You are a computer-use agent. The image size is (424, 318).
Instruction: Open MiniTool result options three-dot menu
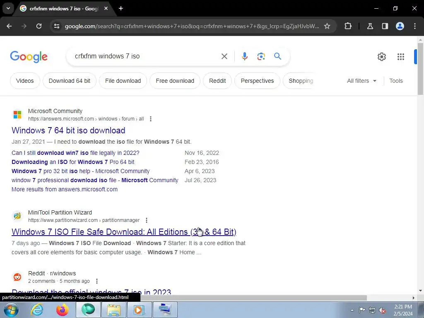click(x=146, y=220)
